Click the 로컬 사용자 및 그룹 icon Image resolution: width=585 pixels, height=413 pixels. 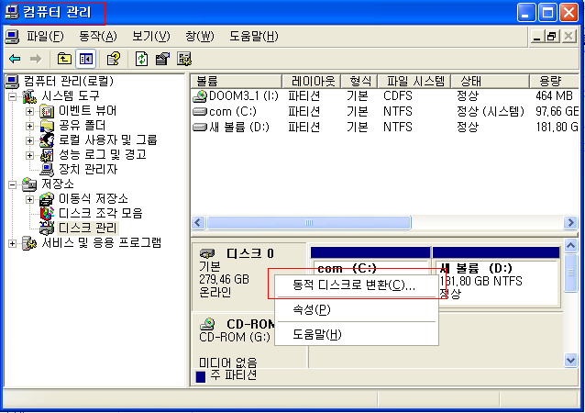click(x=47, y=140)
